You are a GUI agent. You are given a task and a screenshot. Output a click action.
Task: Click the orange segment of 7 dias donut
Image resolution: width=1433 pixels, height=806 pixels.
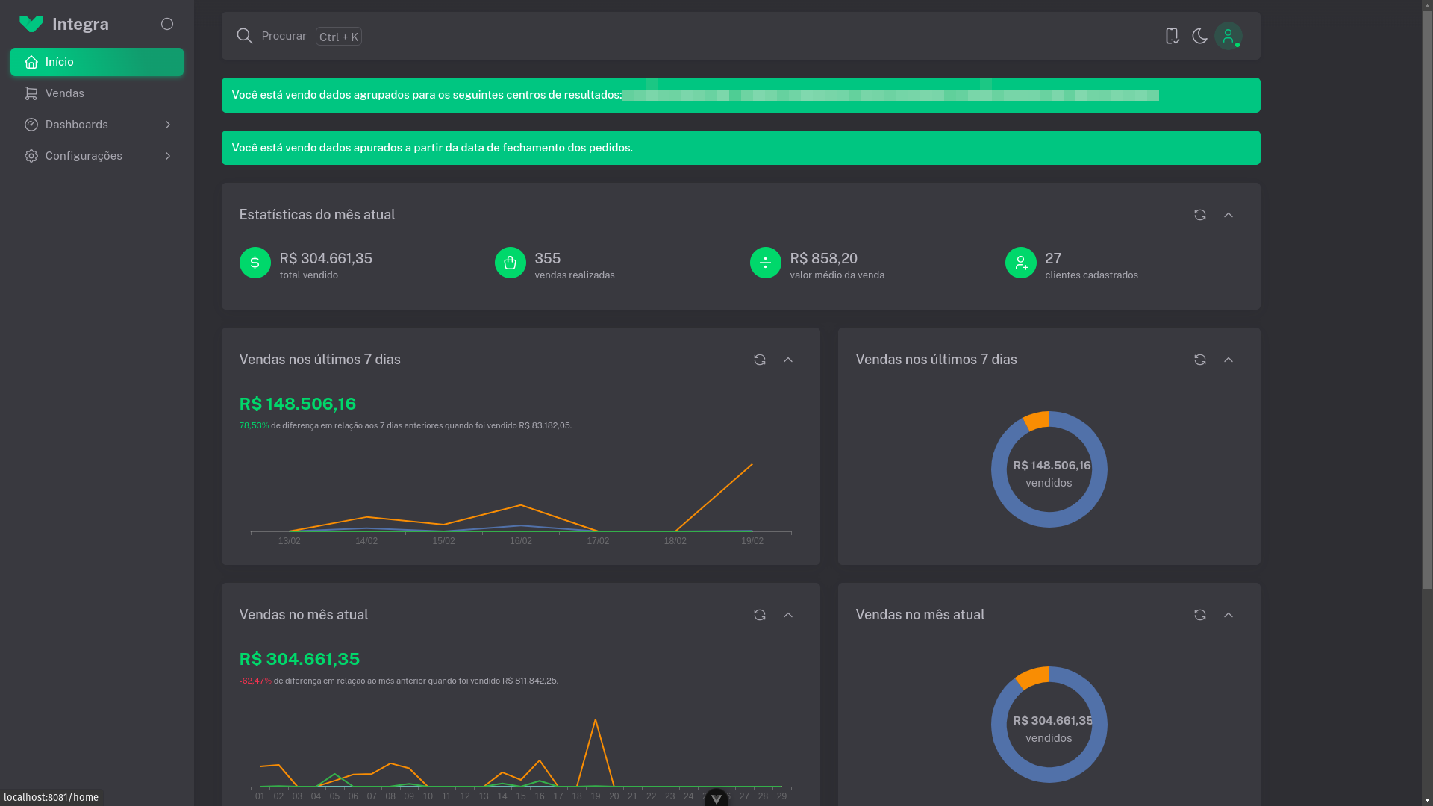tap(1037, 420)
